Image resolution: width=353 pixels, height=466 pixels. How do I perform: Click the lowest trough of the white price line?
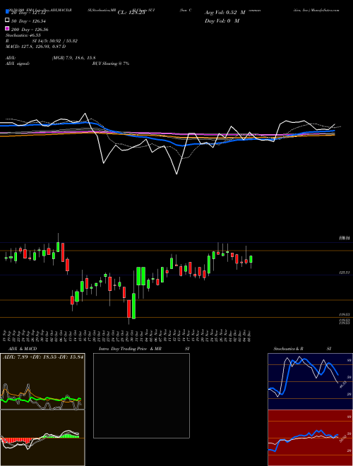tap(176, 174)
